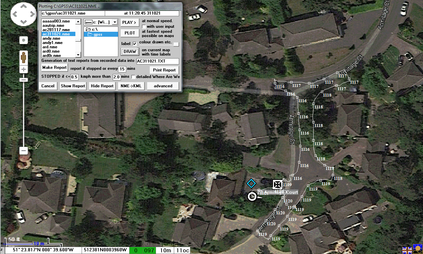Click the map pan-up arrow
This screenshot has width=423, height=254.
point(23,7)
